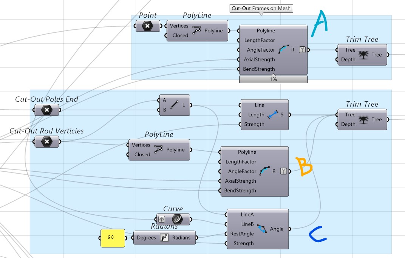Select the Curve parameter's spiral icon
405x258 pixels.
tap(178, 219)
